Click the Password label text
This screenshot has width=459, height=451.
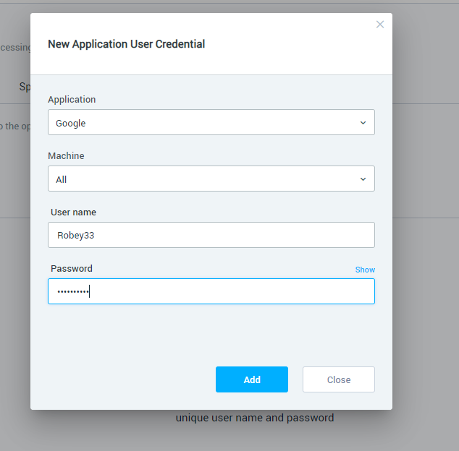coord(72,269)
